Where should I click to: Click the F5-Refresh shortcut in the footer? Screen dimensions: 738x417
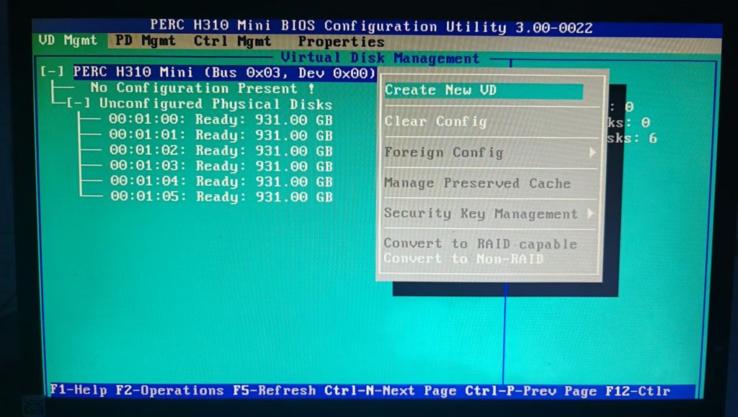point(275,390)
